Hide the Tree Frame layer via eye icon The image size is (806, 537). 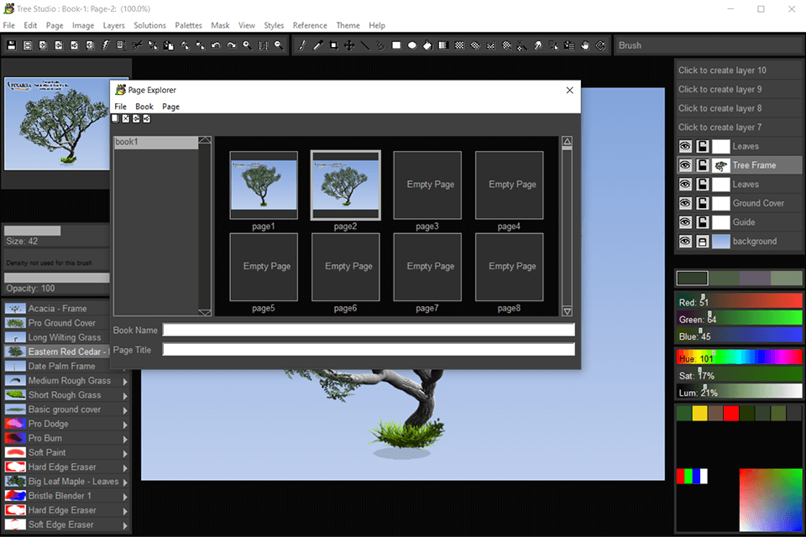685,165
